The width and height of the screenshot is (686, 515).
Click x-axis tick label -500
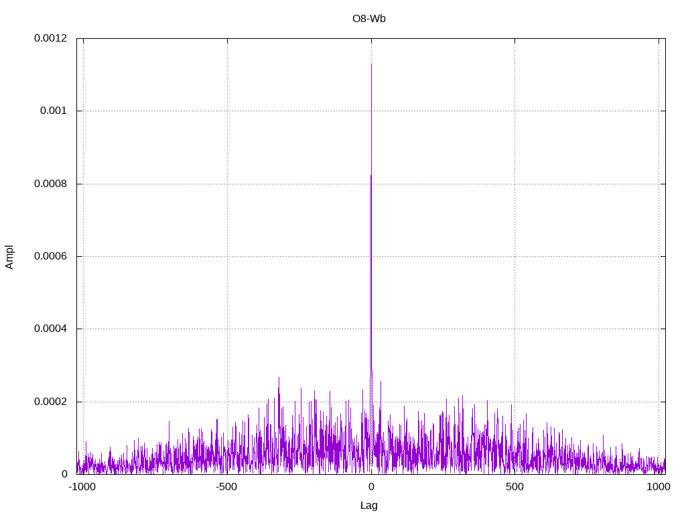coord(226,487)
